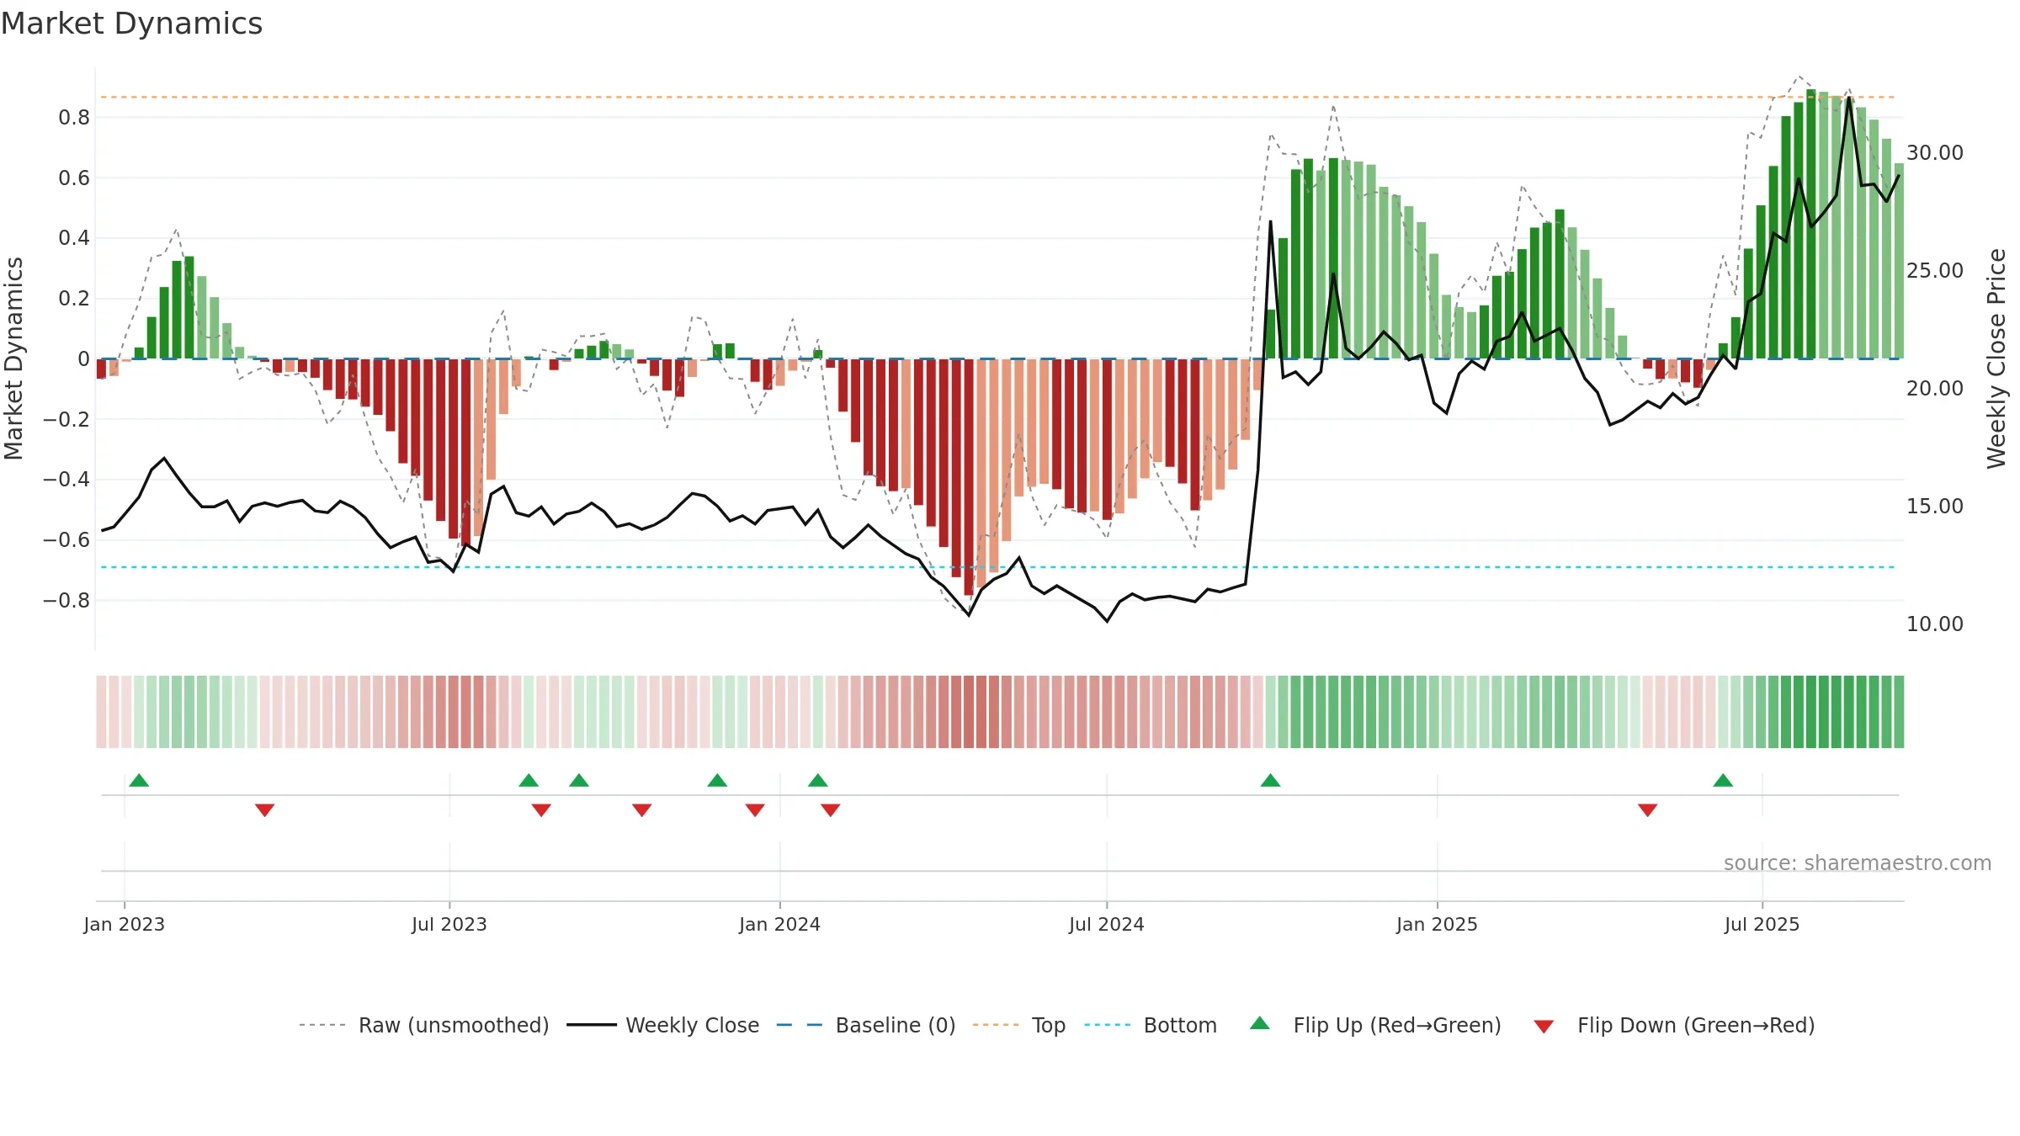Select the flip-up marker between Jul 2024 and Jan 2025
This screenshot has width=2020, height=1136.
[1271, 780]
